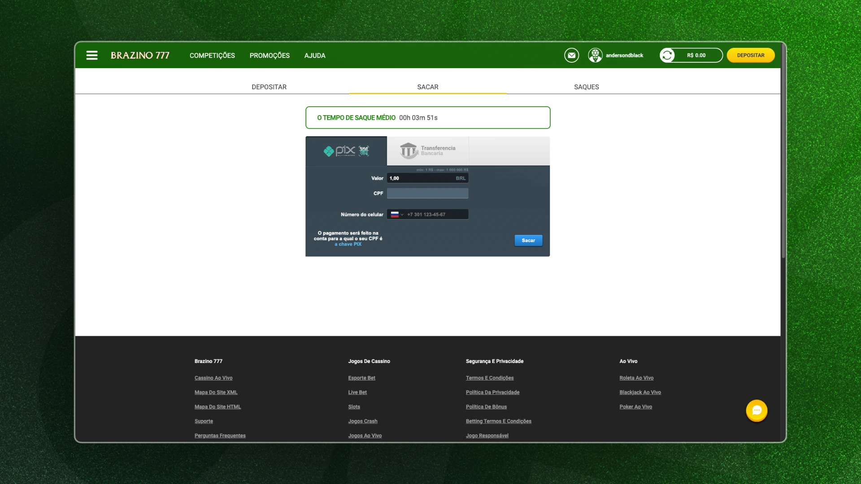This screenshot has height=484, width=861.
Task: Open the Termos E Condições link
Action: (x=490, y=378)
